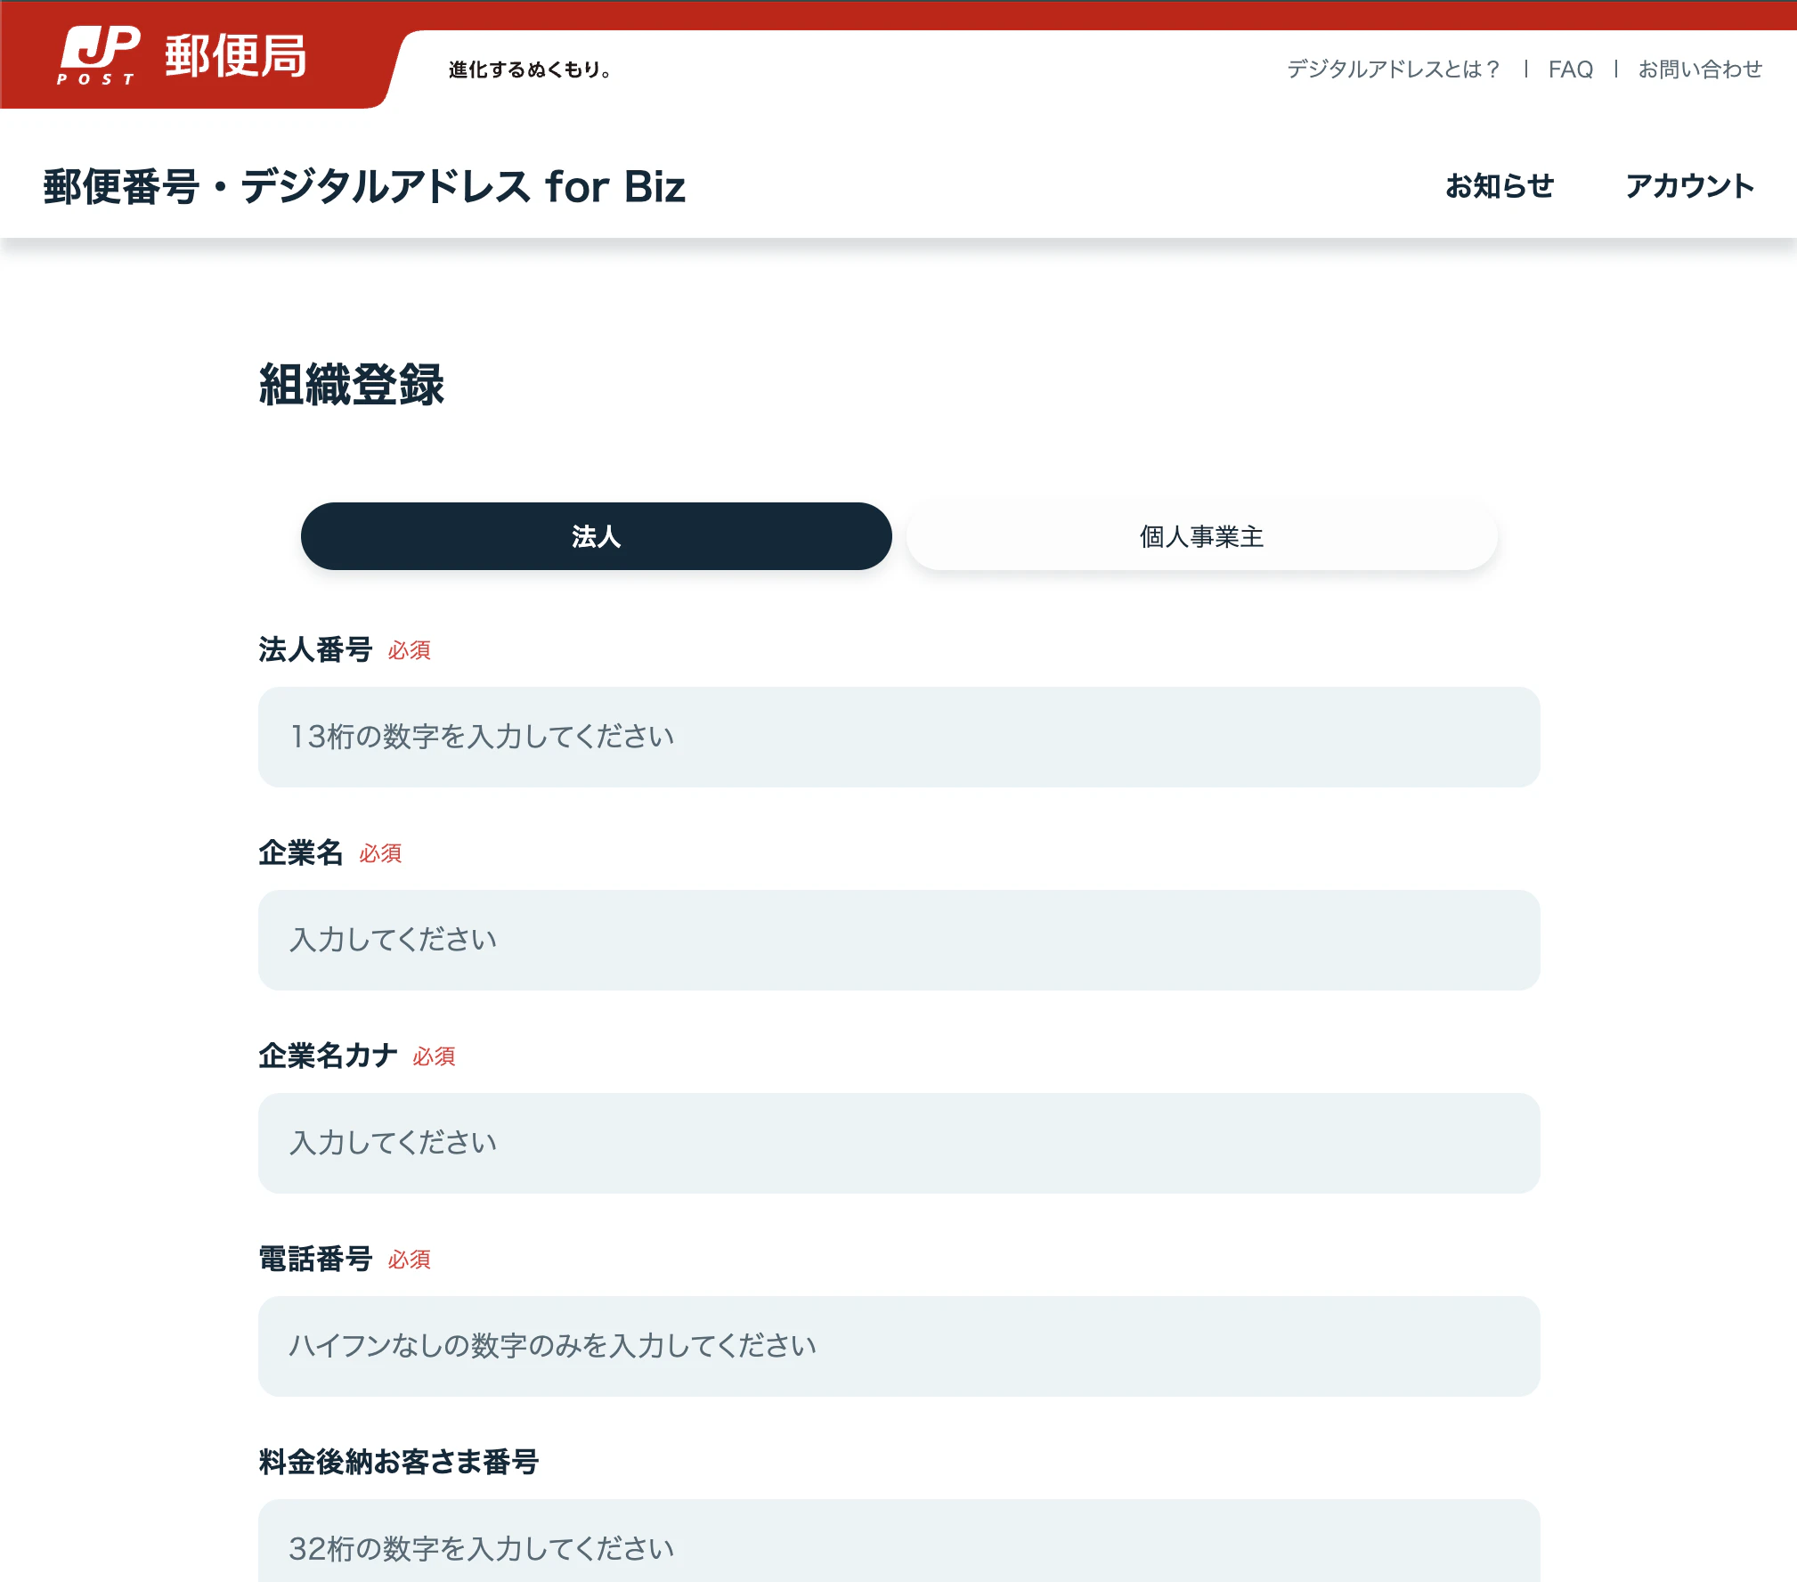1797x1582 pixels.
Task: Click the 進化するぬくもり。 tagline text
Action: pyautogui.click(x=531, y=69)
